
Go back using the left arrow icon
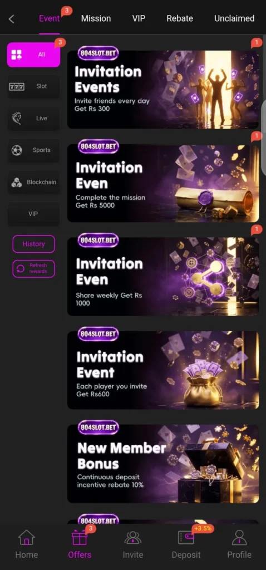point(11,19)
